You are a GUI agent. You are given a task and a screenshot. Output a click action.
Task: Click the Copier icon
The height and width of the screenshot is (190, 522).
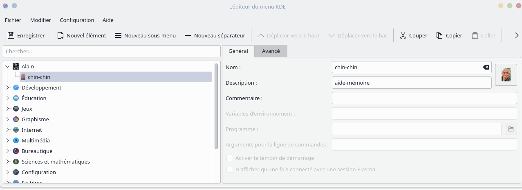(x=440, y=36)
